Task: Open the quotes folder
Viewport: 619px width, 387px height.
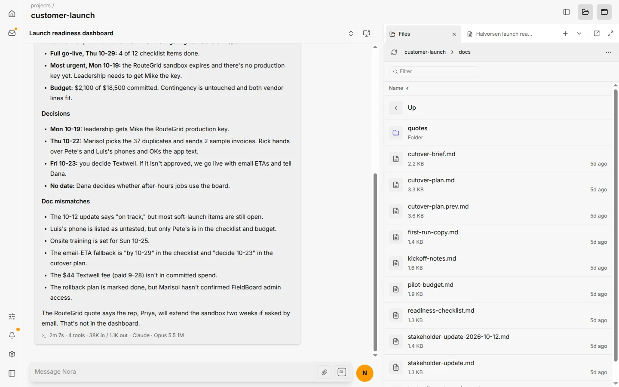Action: [499, 133]
